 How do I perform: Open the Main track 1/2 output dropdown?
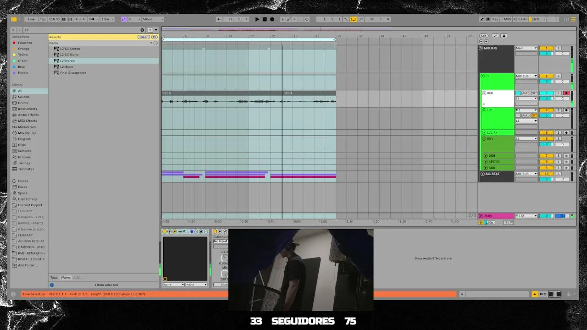526,216
